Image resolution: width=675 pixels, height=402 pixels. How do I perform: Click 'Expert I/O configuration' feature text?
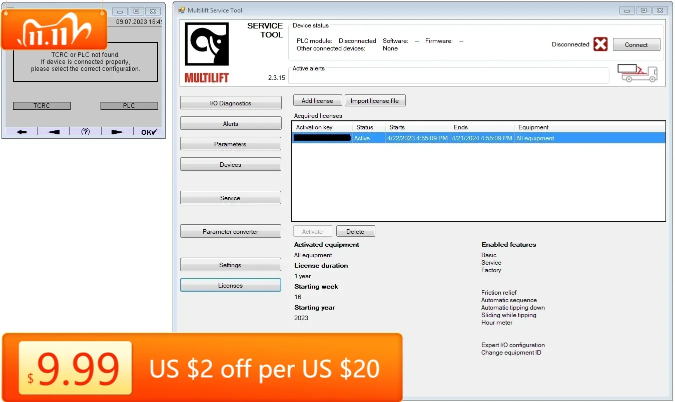point(513,345)
